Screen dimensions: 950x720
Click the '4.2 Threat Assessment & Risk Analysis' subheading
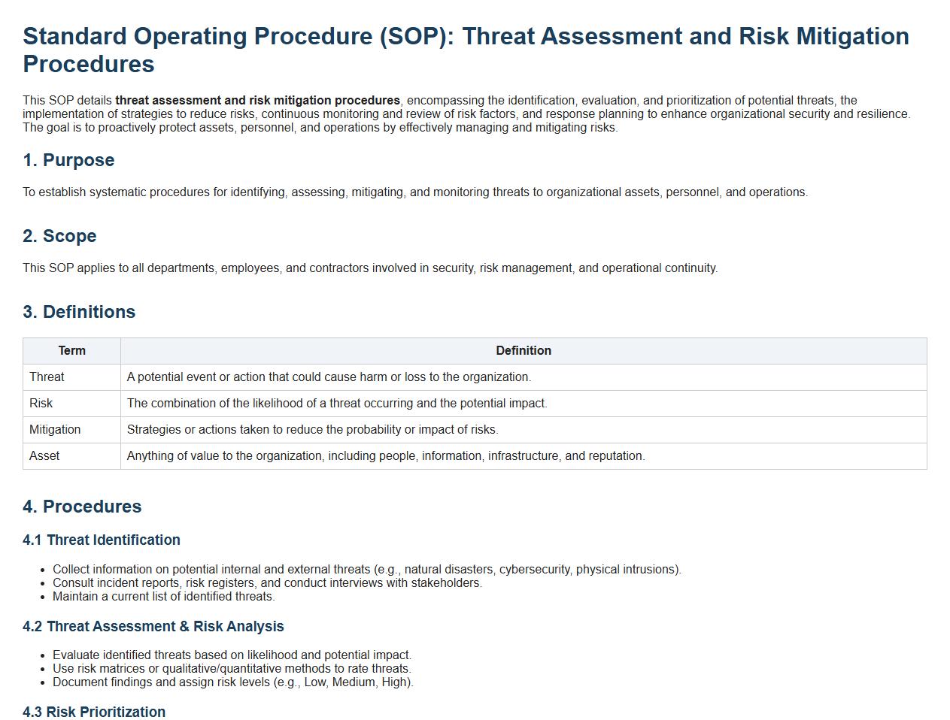(153, 627)
